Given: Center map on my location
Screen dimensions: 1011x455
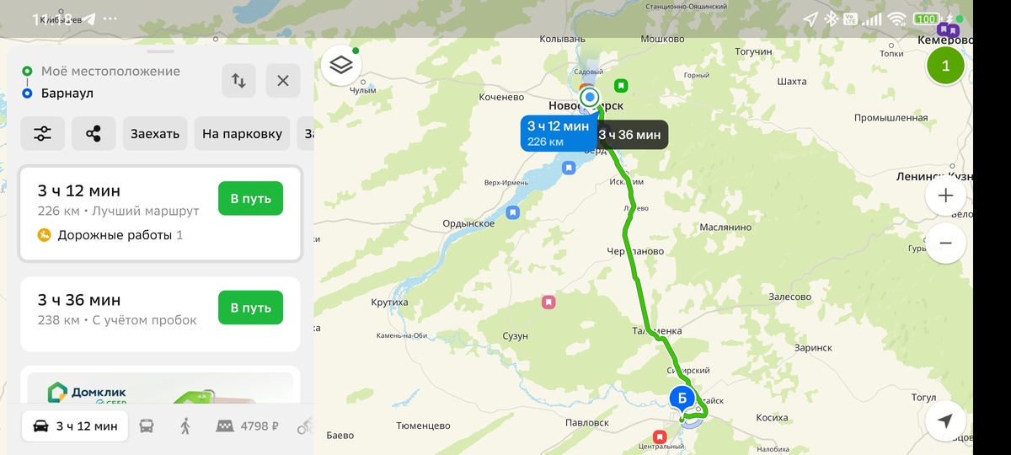Looking at the screenshot, I should (x=945, y=421).
